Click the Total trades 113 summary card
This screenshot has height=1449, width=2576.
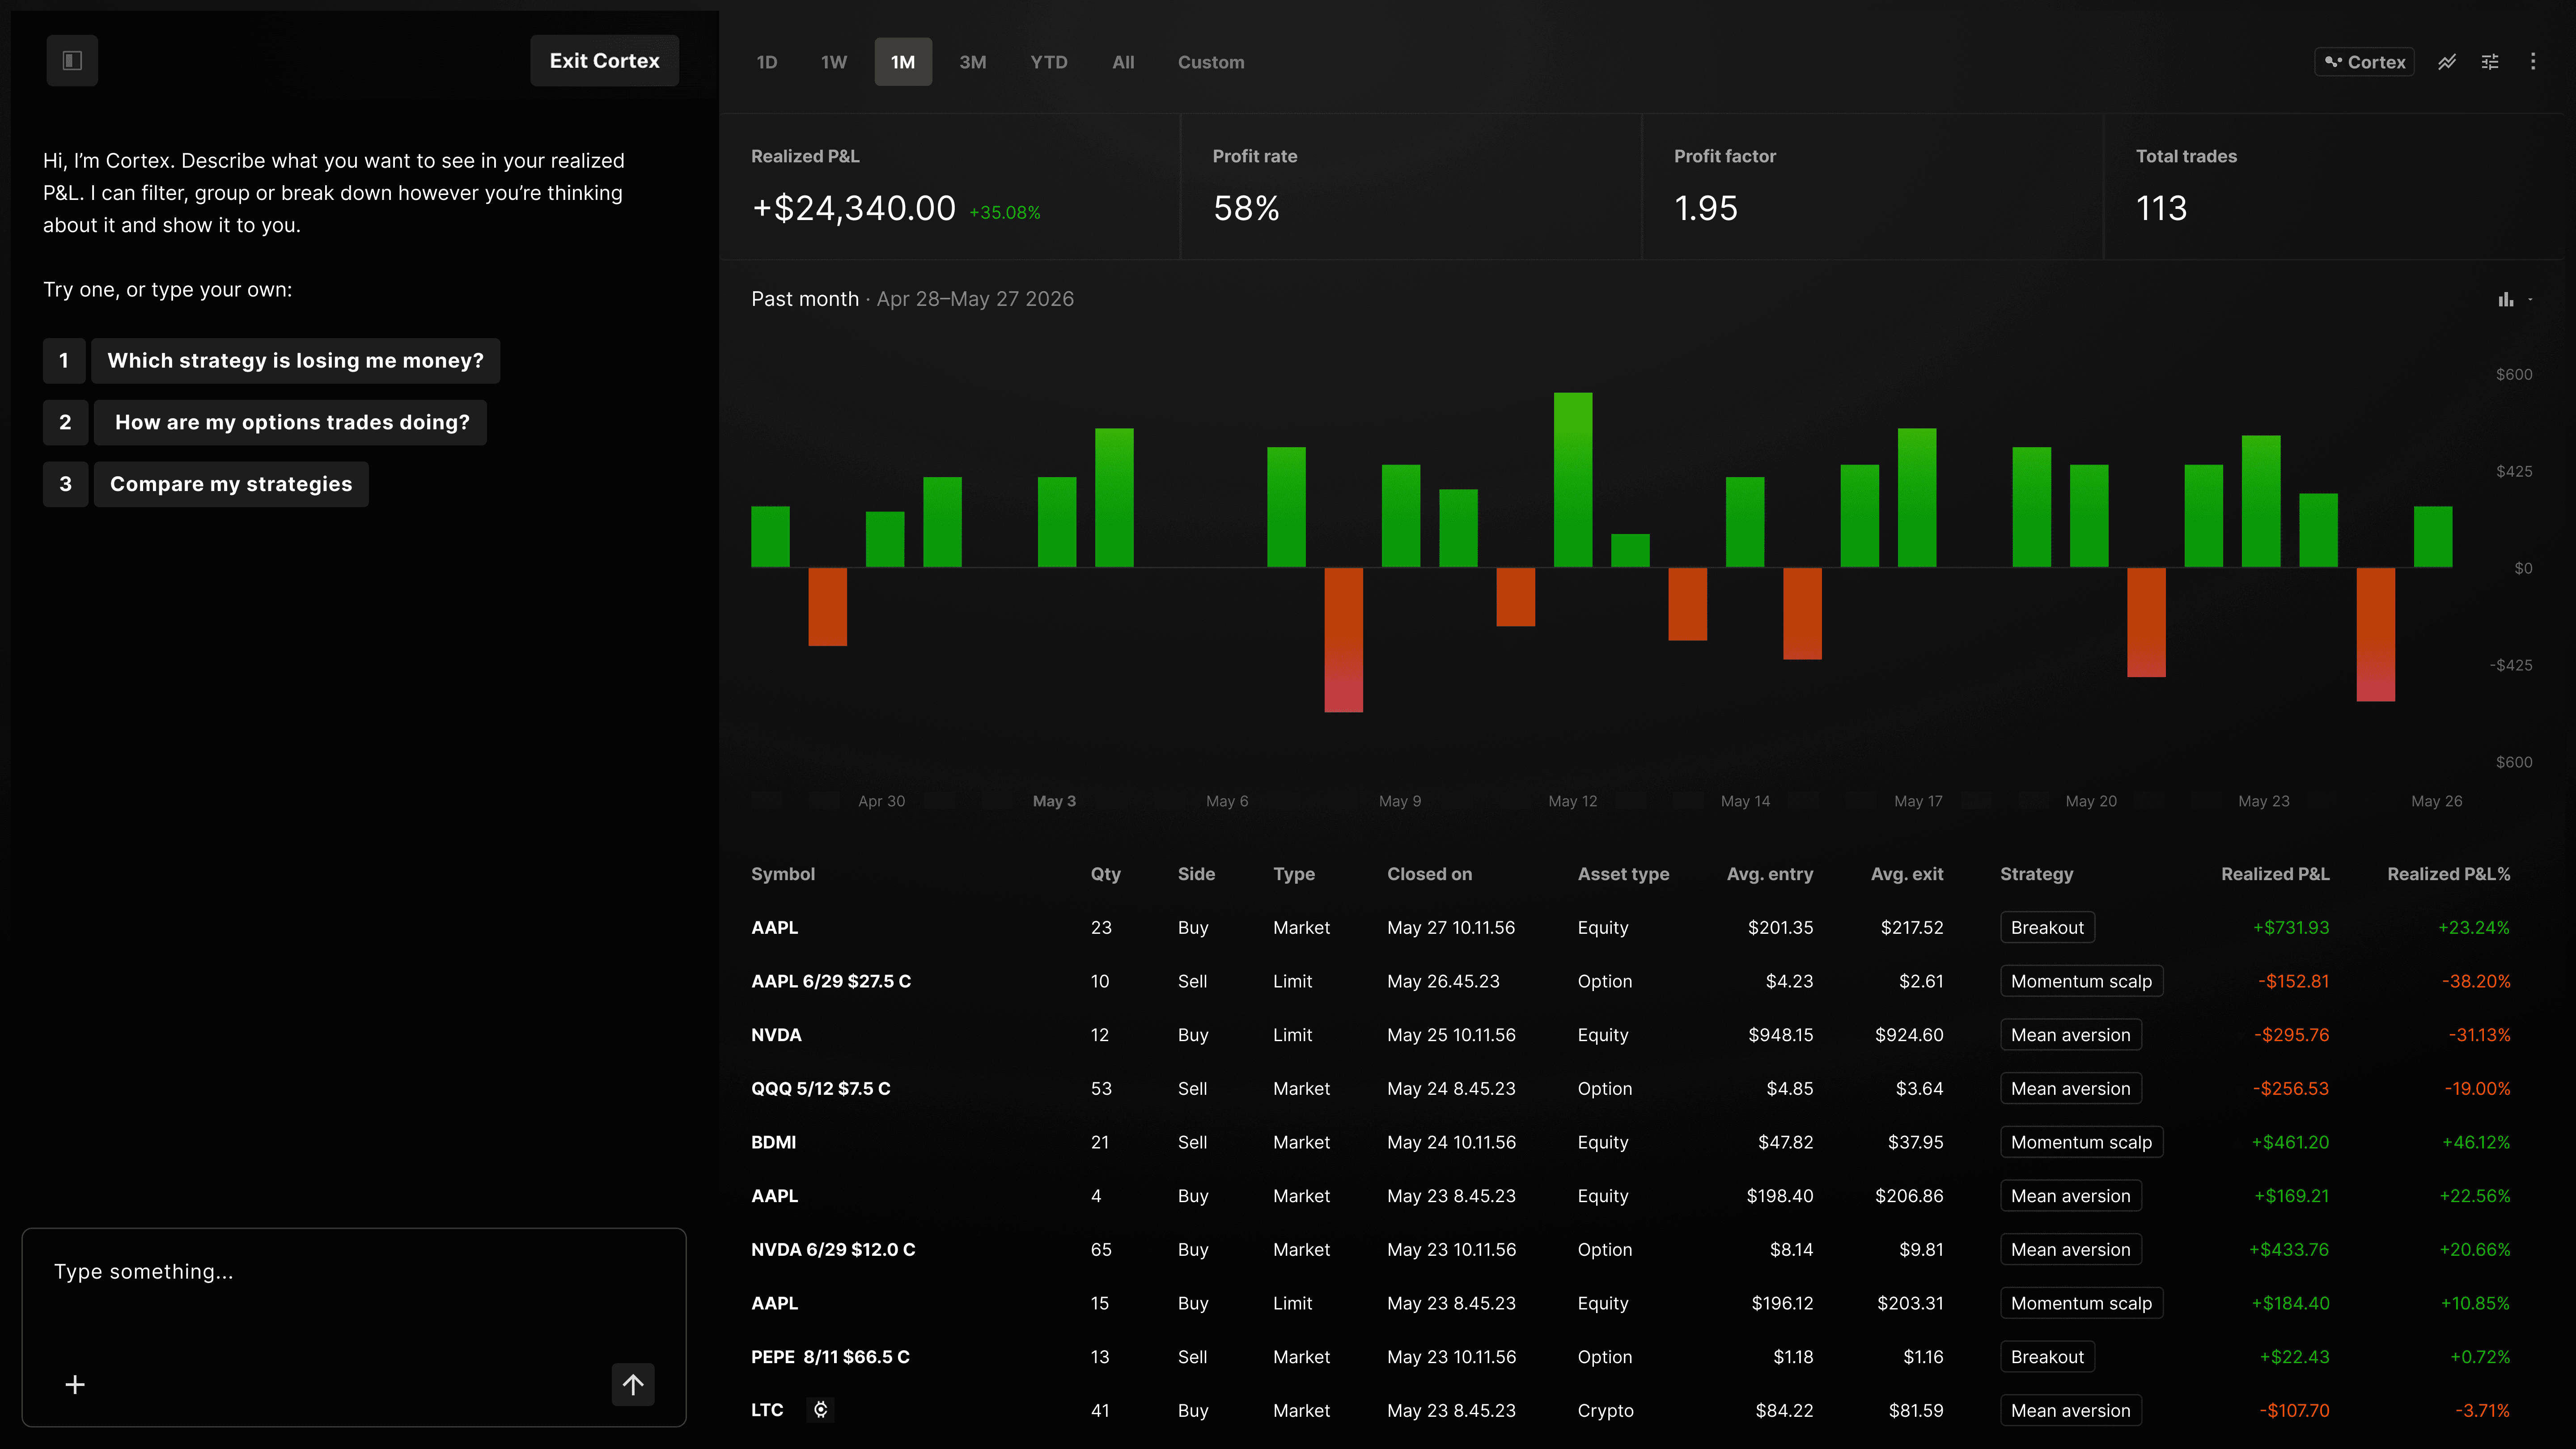(2334, 187)
